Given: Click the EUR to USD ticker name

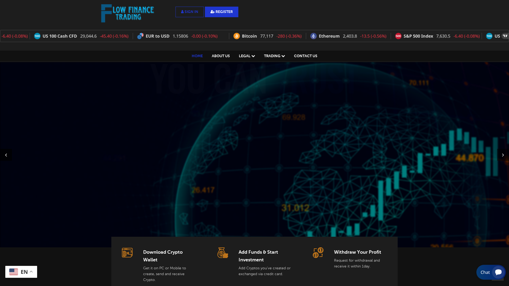Looking at the screenshot, I should (x=157, y=36).
